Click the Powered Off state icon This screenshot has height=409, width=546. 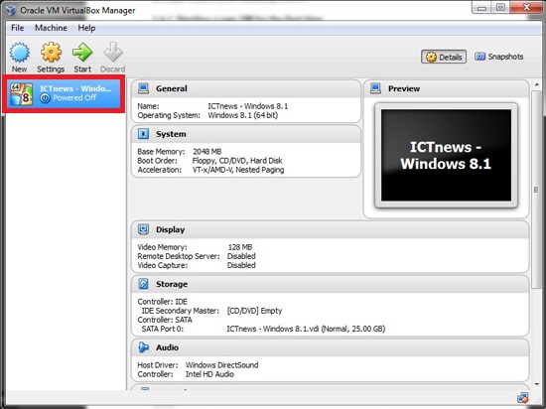point(45,98)
